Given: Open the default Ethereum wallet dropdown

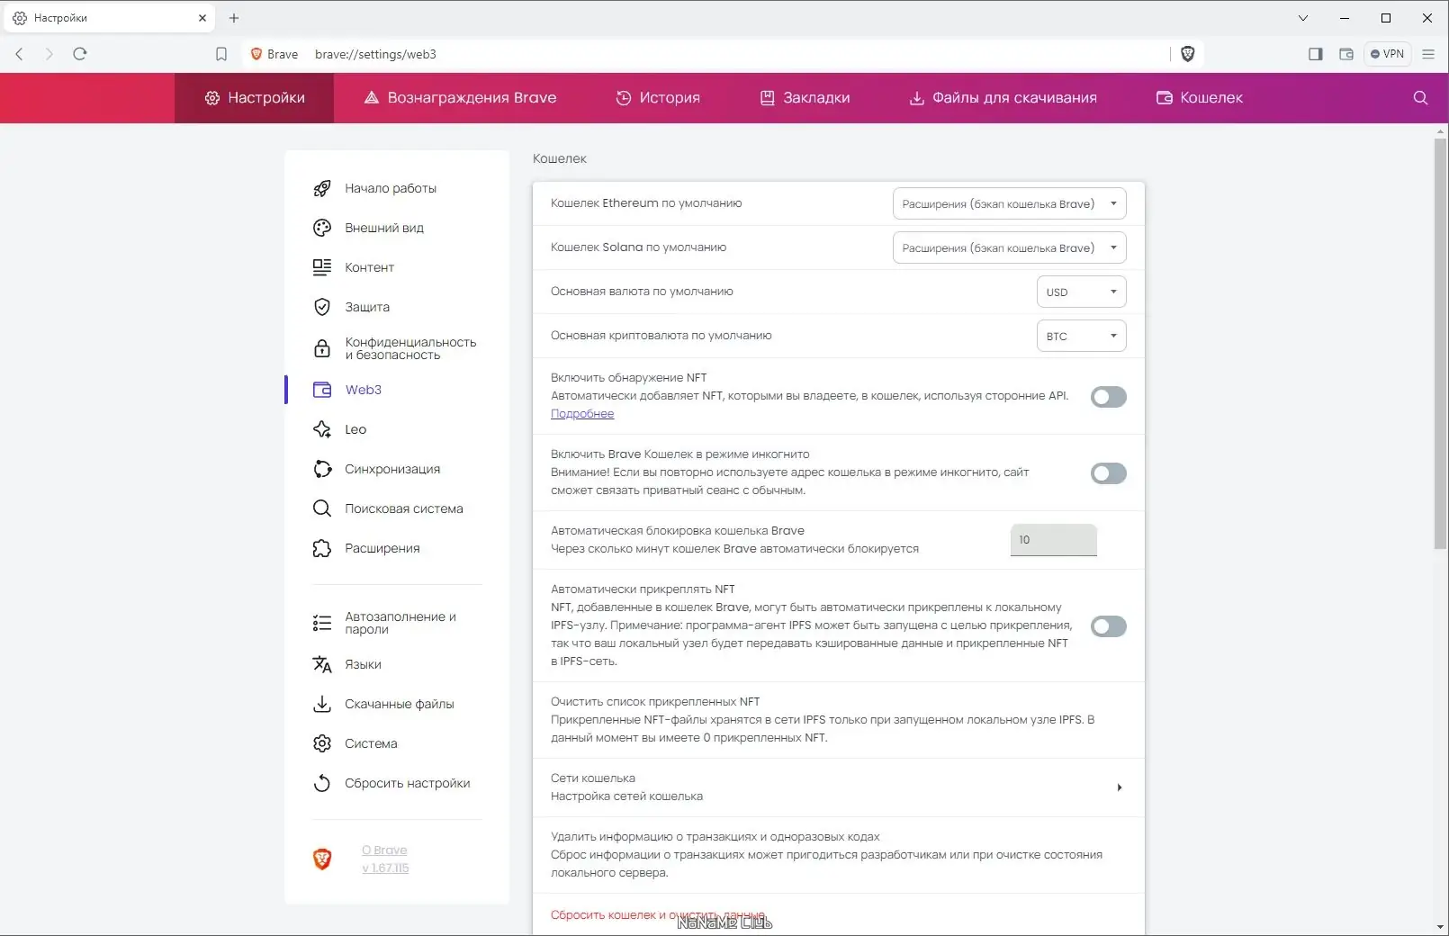Looking at the screenshot, I should (x=1008, y=203).
